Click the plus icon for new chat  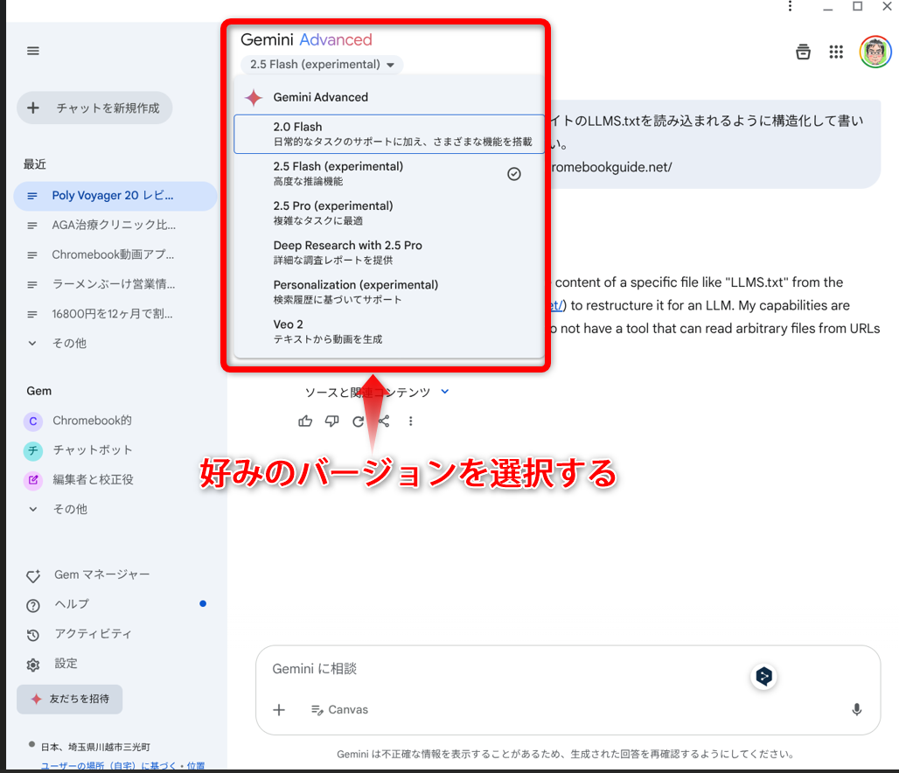[33, 108]
